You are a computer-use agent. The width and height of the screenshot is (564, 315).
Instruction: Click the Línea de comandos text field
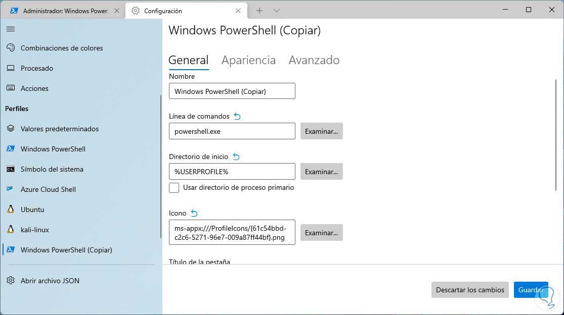[x=232, y=131]
